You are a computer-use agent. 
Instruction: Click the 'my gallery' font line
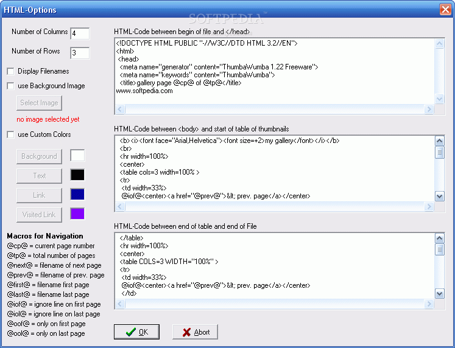(x=230, y=141)
